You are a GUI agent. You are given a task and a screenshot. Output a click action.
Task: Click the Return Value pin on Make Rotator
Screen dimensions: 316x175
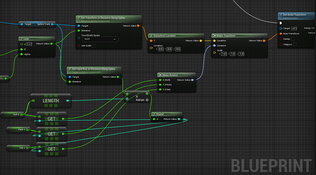[192, 80]
